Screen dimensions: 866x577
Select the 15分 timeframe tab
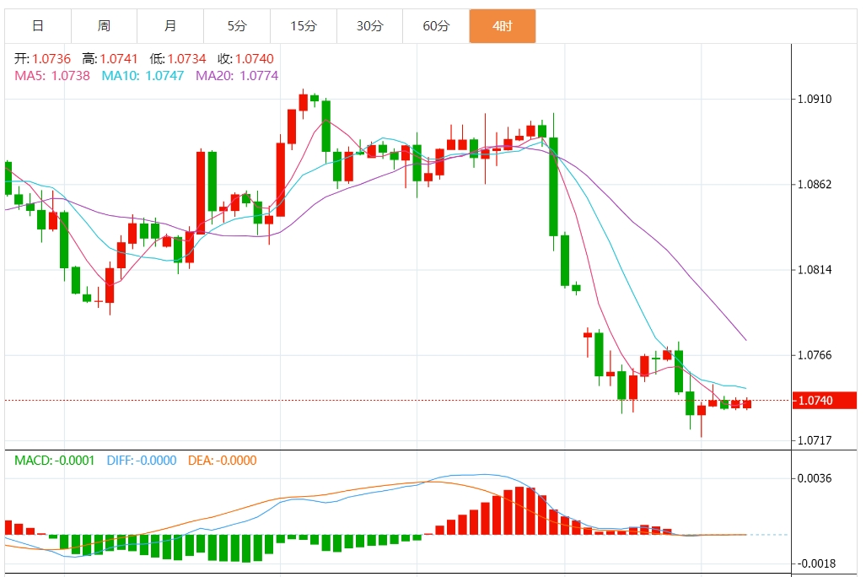click(x=304, y=26)
